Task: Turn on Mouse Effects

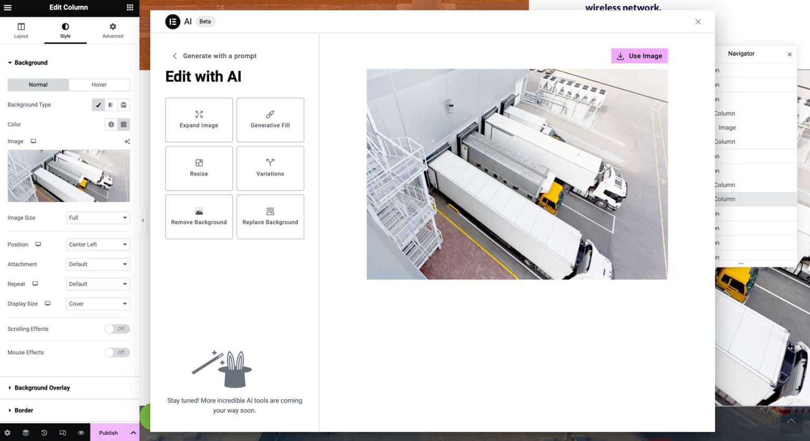Action: [x=117, y=352]
